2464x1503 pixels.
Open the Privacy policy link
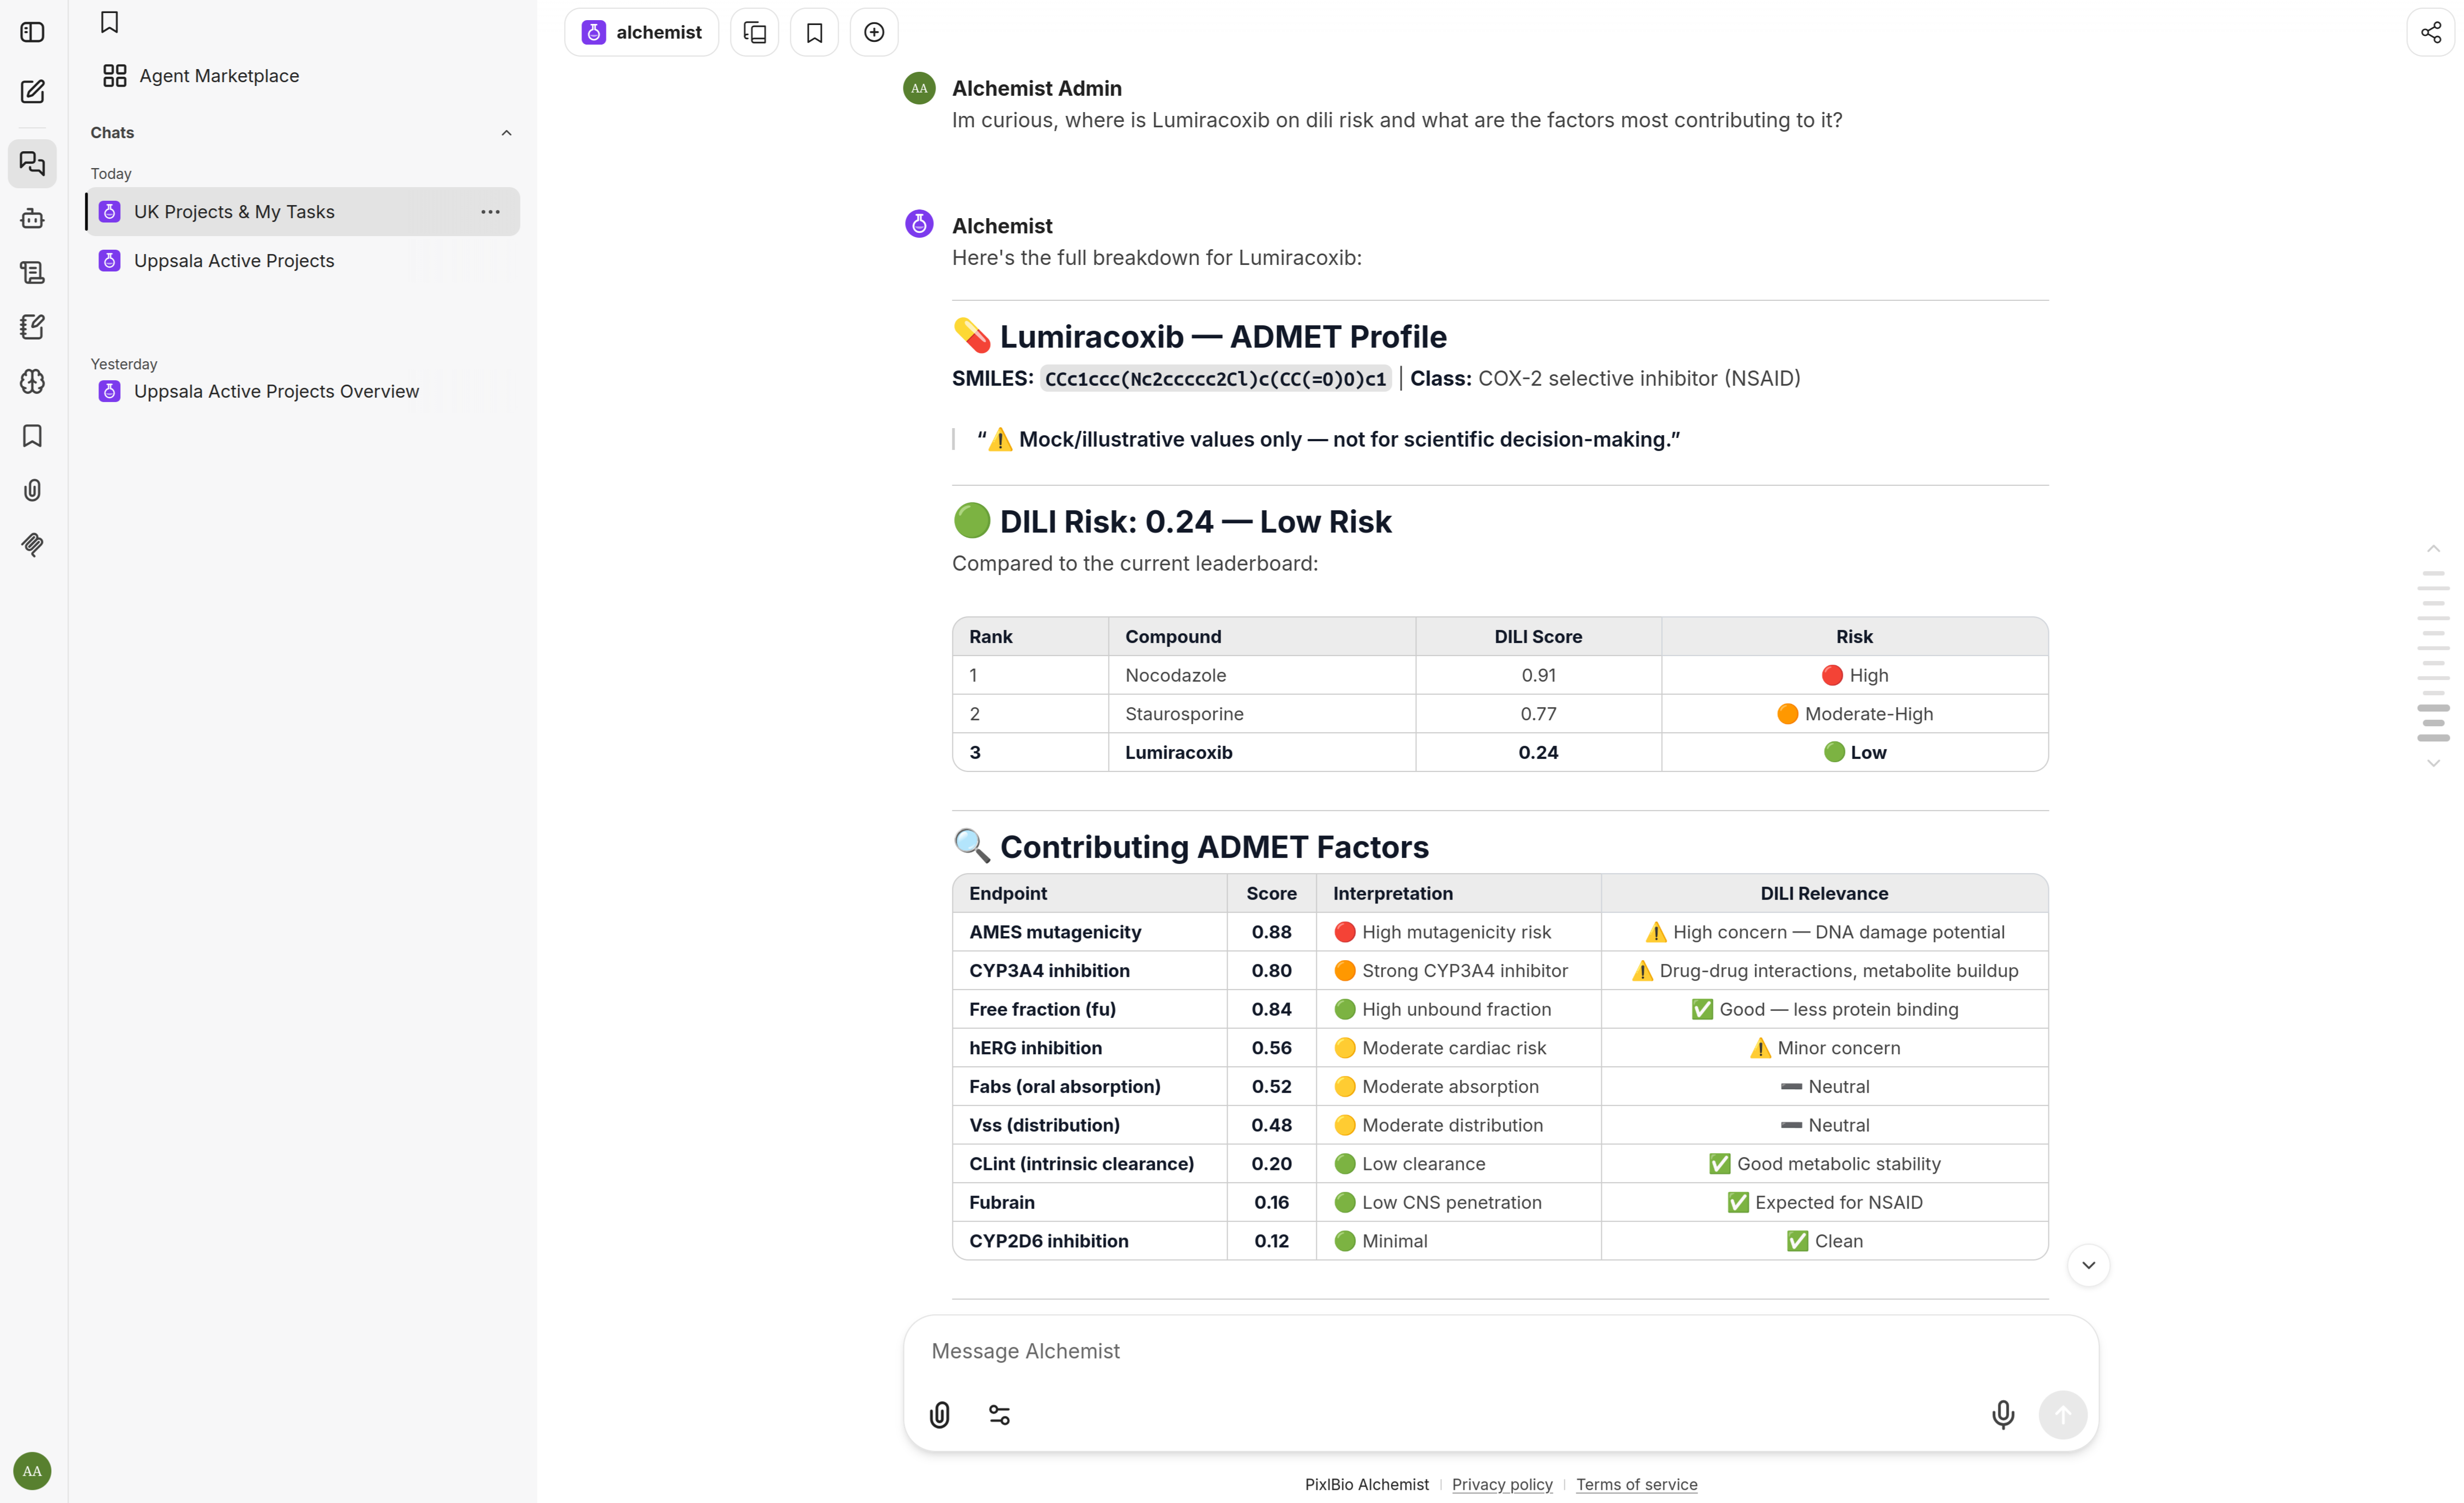(x=1502, y=1484)
